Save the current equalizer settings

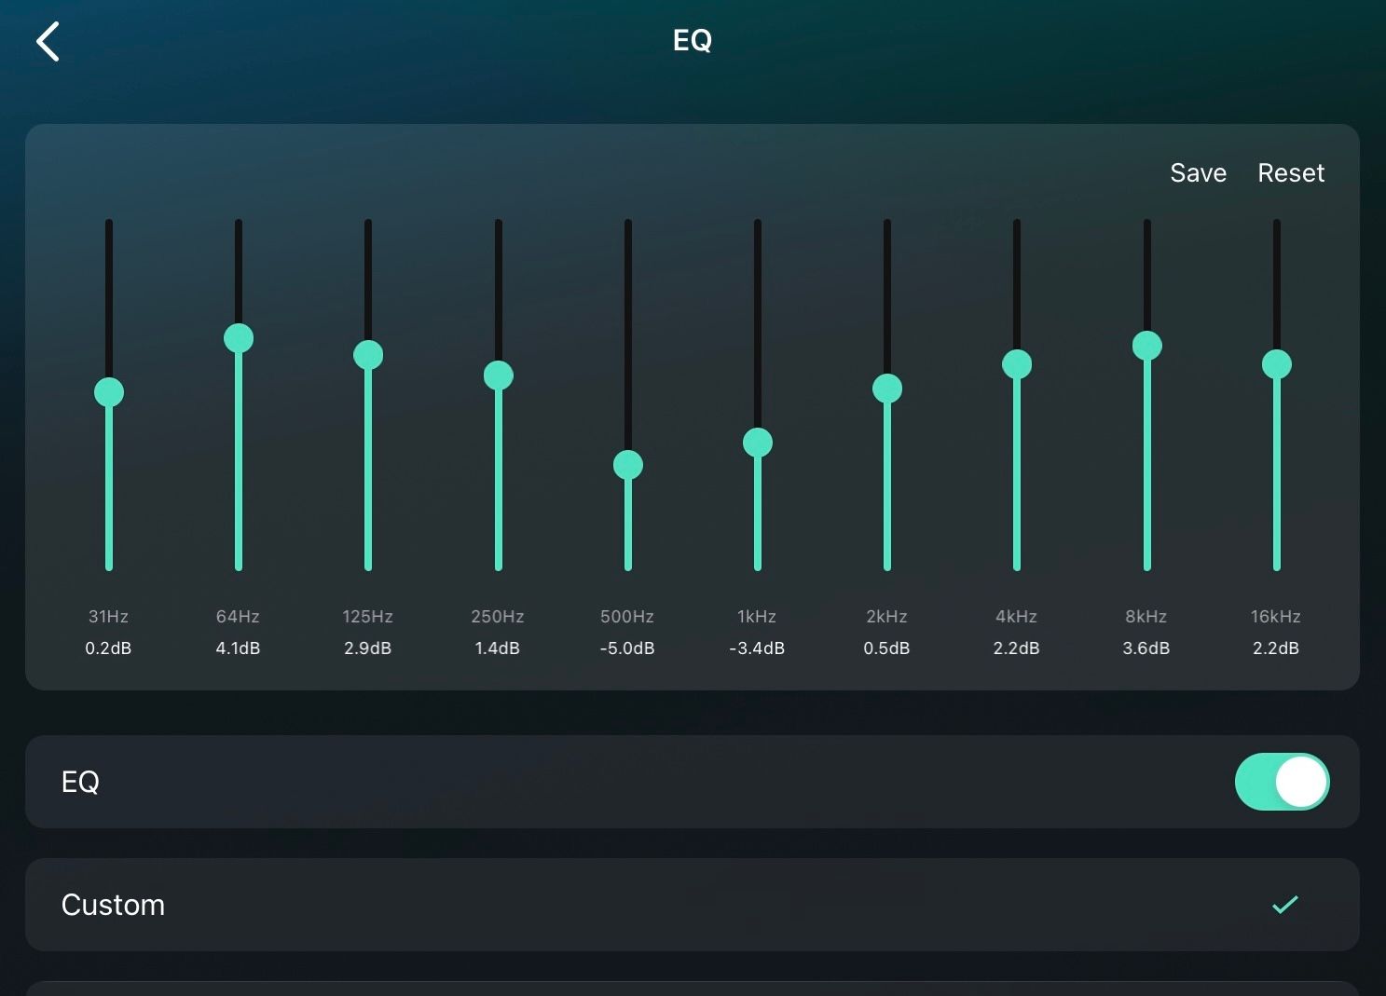[1198, 173]
